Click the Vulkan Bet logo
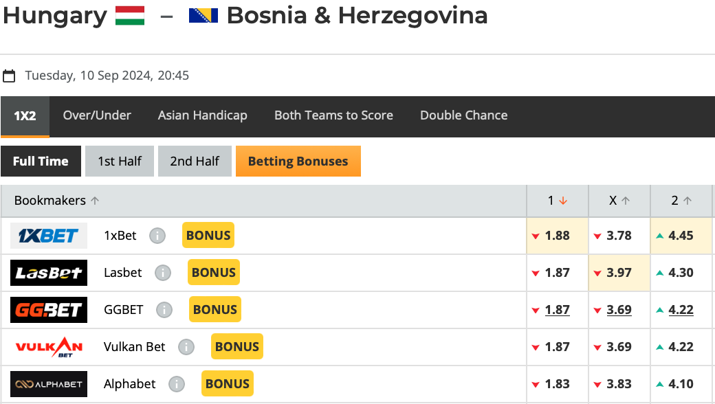Viewport: 715px width, 404px height. point(49,347)
